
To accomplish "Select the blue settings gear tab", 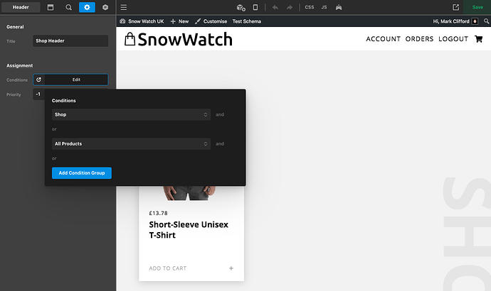I will (x=87, y=7).
